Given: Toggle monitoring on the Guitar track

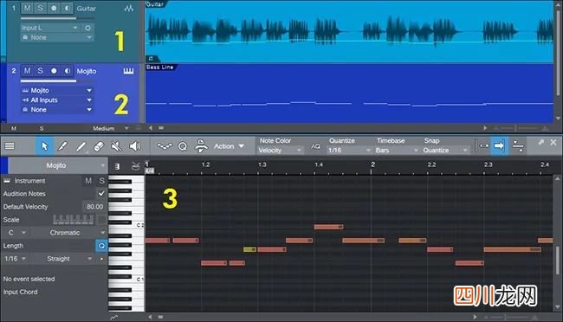Looking at the screenshot, I should 67,8.
